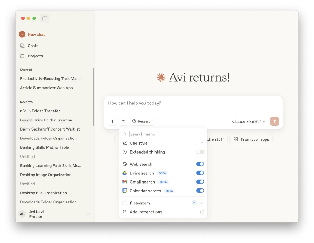This screenshot has width=314, height=243.
Task: Disable the Drive search toggle
Action: pos(200,173)
